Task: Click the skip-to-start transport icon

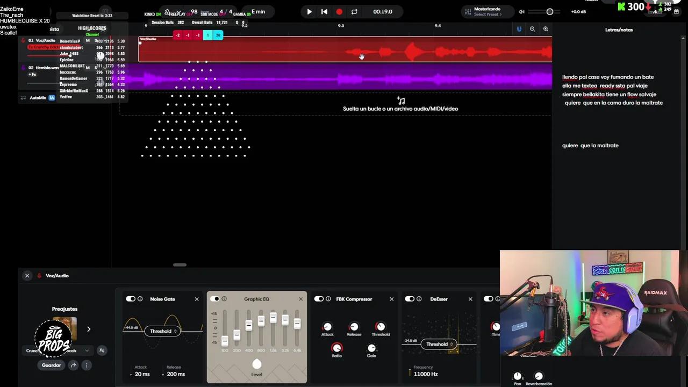Action: click(x=324, y=11)
